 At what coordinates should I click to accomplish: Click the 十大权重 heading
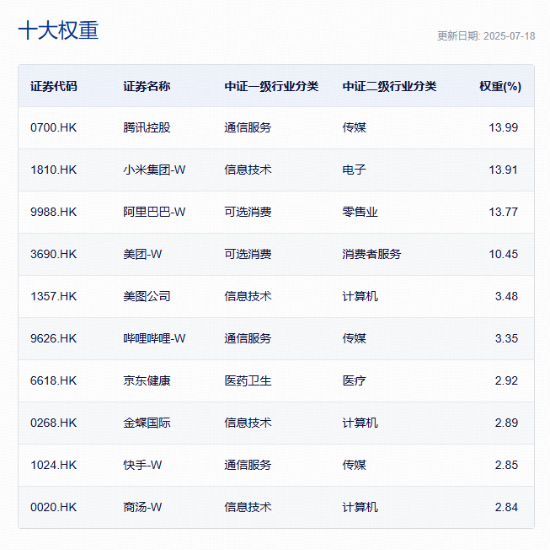pyautogui.click(x=58, y=30)
